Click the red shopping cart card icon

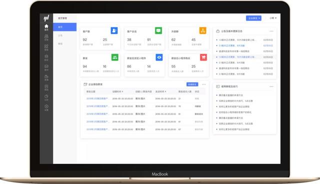(x=203, y=57)
